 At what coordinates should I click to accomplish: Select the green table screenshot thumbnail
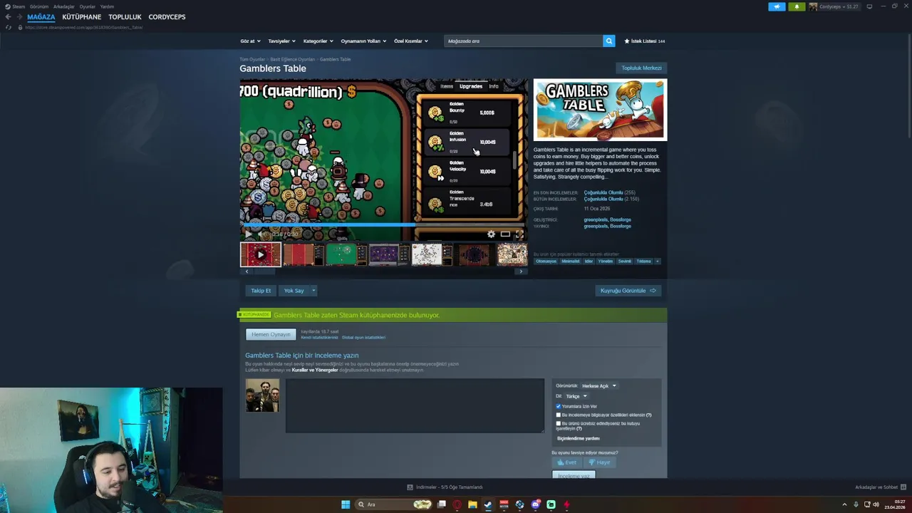[x=346, y=254]
